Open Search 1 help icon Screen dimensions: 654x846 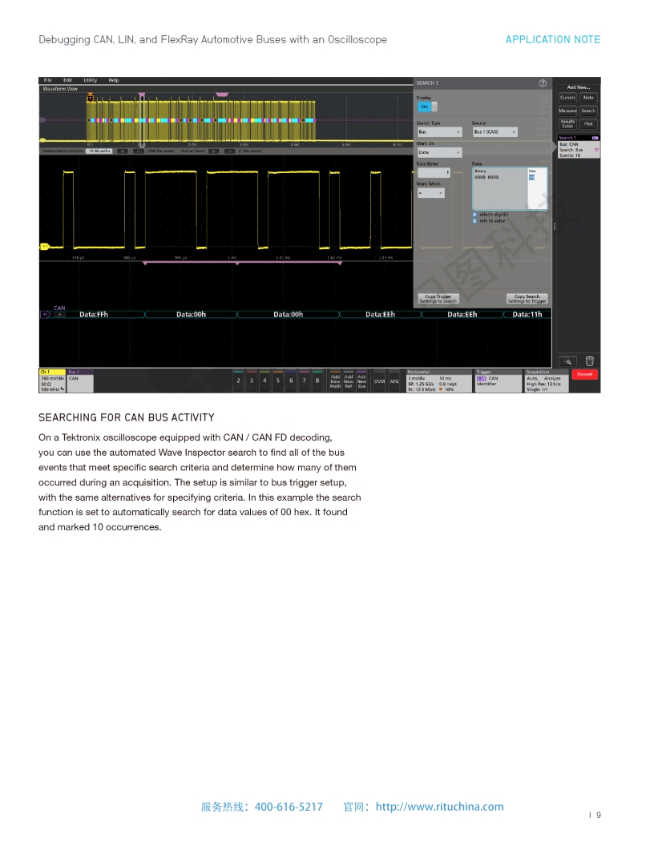[543, 83]
